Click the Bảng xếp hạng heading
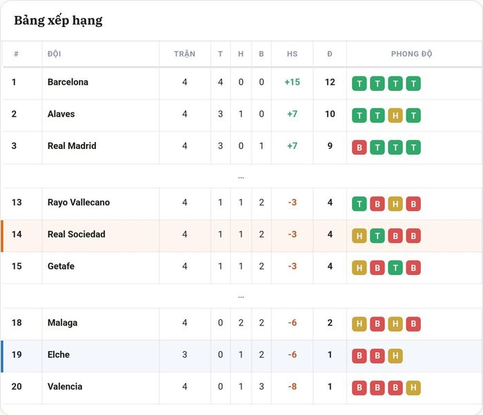Screen dimensions: 483x415 (x=58, y=21)
